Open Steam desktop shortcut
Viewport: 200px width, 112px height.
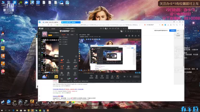[3, 102]
